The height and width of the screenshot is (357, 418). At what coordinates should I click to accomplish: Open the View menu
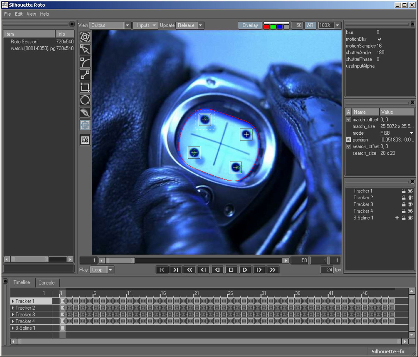tap(31, 14)
